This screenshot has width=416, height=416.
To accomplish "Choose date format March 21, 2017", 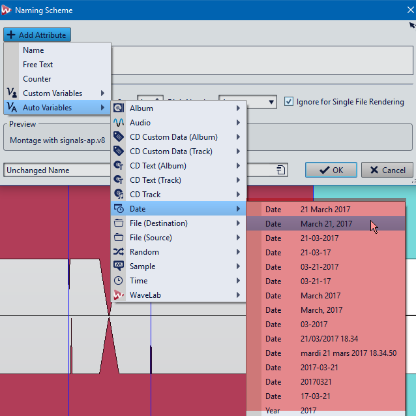I will (326, 223).
